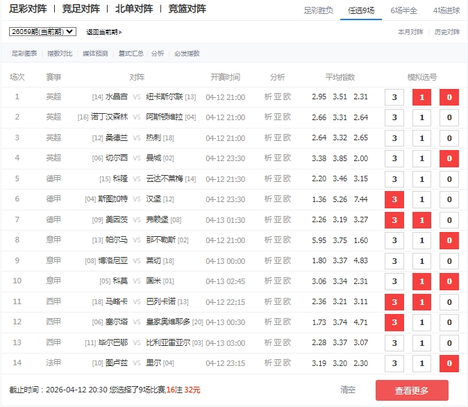Deselect pick 0 for the 图卢兹 match
Screen dimensions: 468x407
(449, 363)
